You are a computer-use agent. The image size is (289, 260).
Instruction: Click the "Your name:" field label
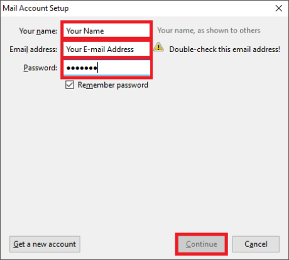click(x=38, y=31)
